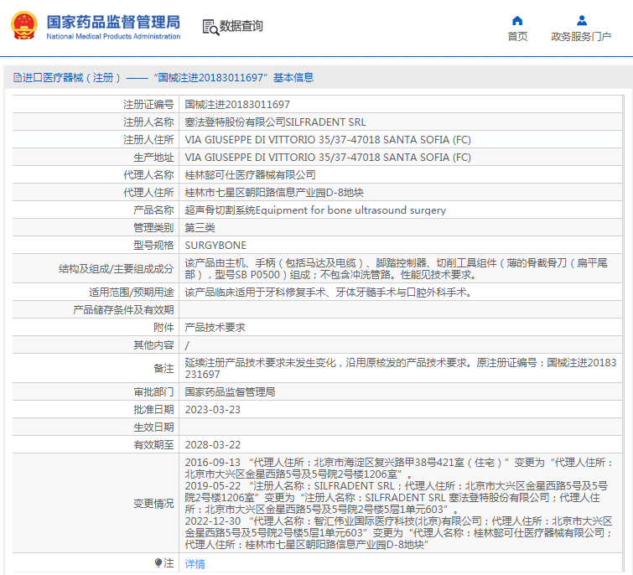
Task: Click the 首页 home icon
Action: tap(517, 21)
